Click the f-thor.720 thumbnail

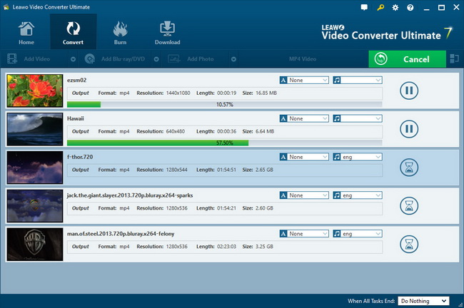click(x=35, y=168)
